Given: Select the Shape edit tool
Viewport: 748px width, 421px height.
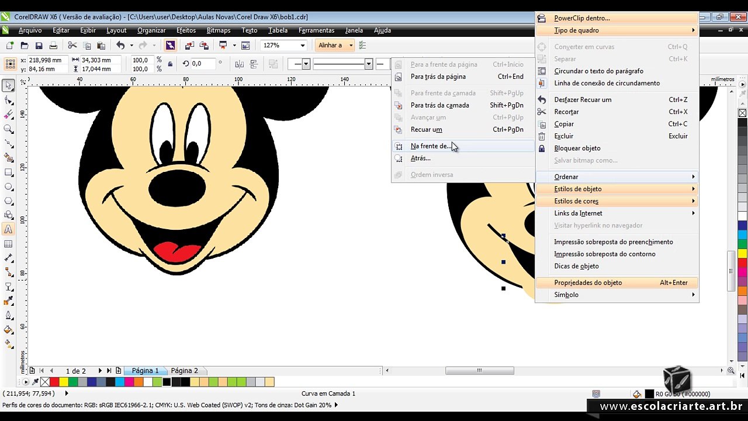Looking at the screenshot, I should 8,101.
